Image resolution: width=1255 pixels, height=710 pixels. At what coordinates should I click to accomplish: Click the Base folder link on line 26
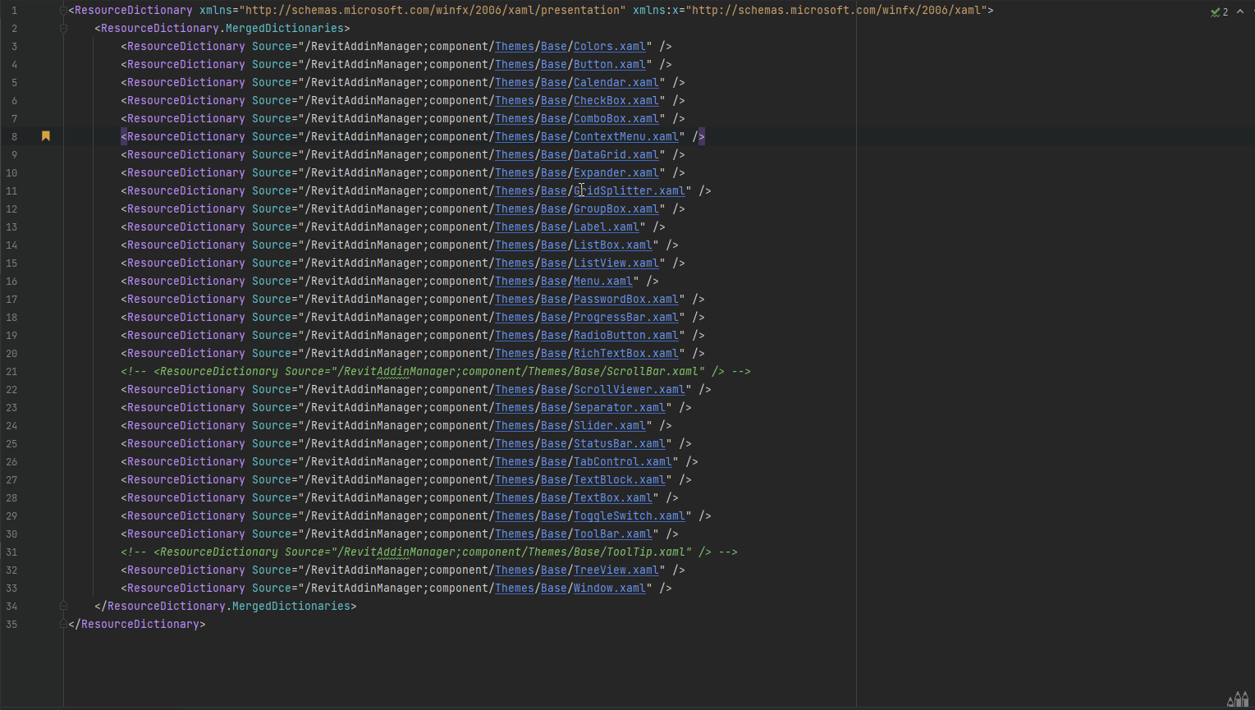click(x=553, y=462)
